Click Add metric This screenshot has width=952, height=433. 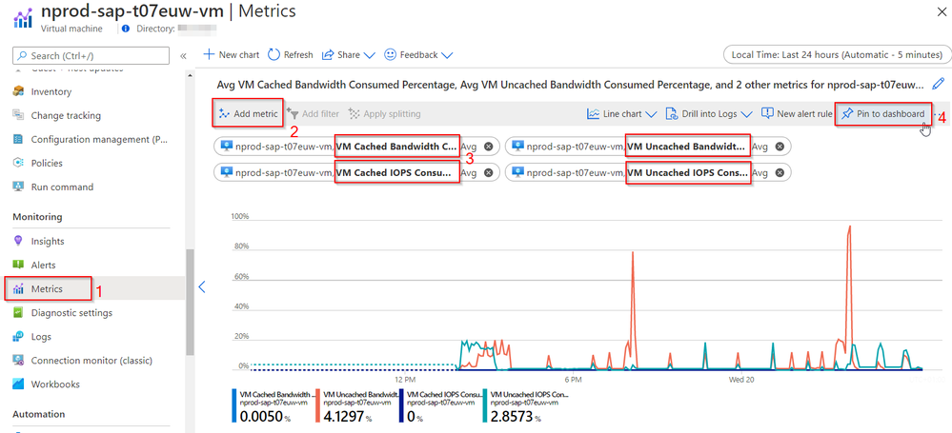pos(248,114)
